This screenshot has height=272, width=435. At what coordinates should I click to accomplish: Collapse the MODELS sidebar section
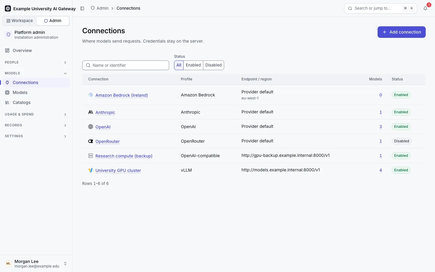[36, 73]
